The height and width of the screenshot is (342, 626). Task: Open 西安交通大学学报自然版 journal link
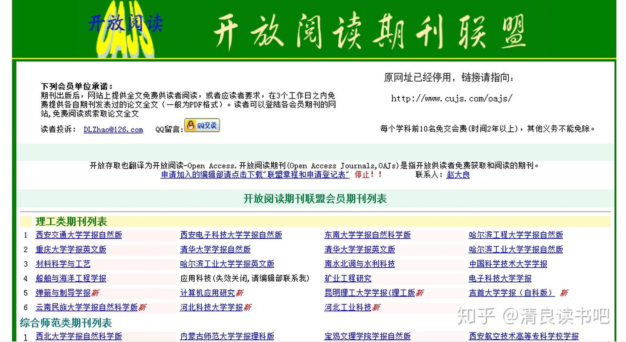point(79,235)
